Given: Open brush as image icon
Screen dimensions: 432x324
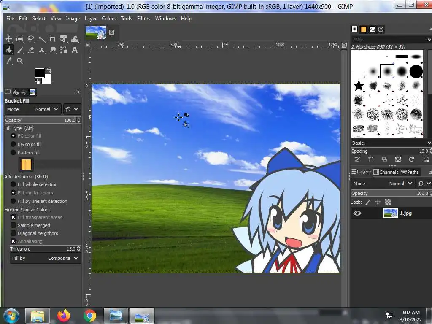Looking at the screenshot, I should pos(426,159).
